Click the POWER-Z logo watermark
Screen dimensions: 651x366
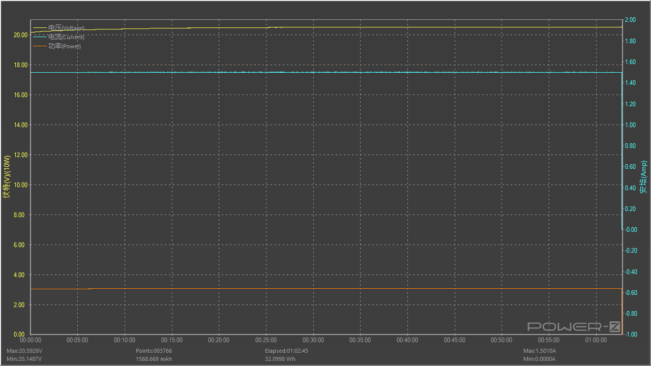(x=574, y=326)
